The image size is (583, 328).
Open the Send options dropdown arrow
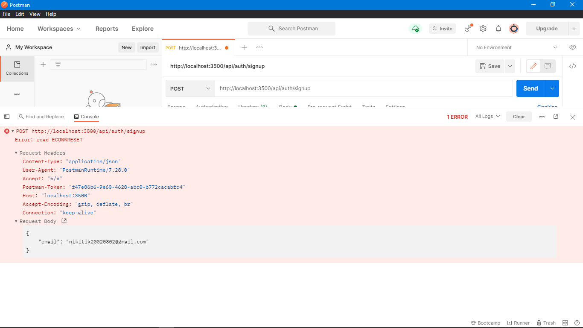(x=552, y=88)
